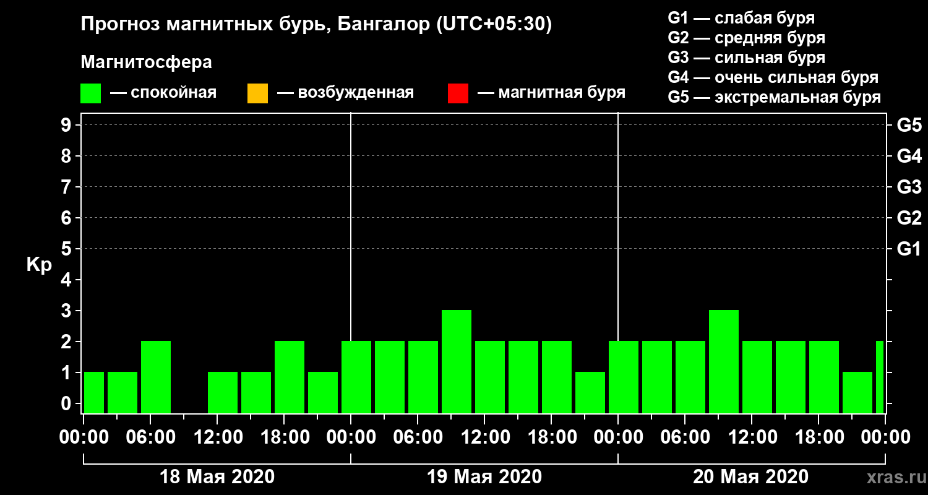Click the Kp 3 bar on 19 May
The image size is (928, 495).
click(457, 361)
